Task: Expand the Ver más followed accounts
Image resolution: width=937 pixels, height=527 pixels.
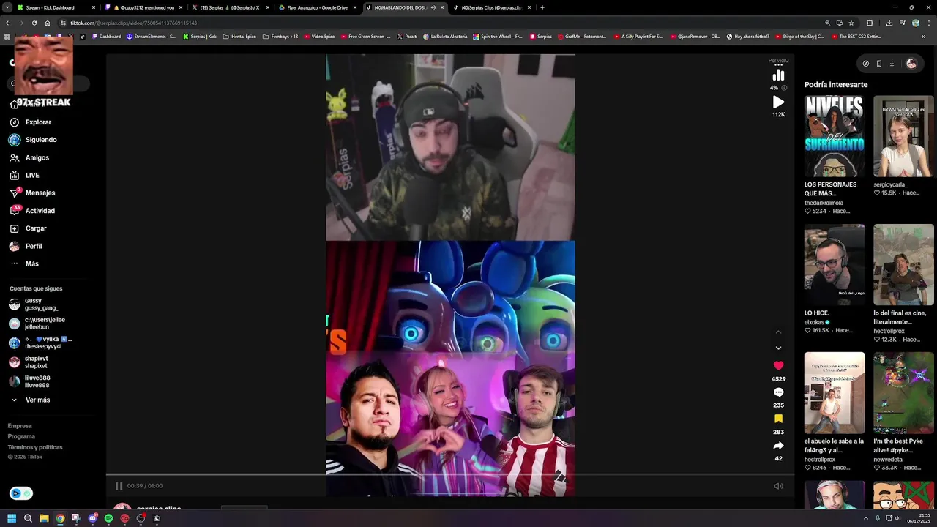Action: coord(30,400)
